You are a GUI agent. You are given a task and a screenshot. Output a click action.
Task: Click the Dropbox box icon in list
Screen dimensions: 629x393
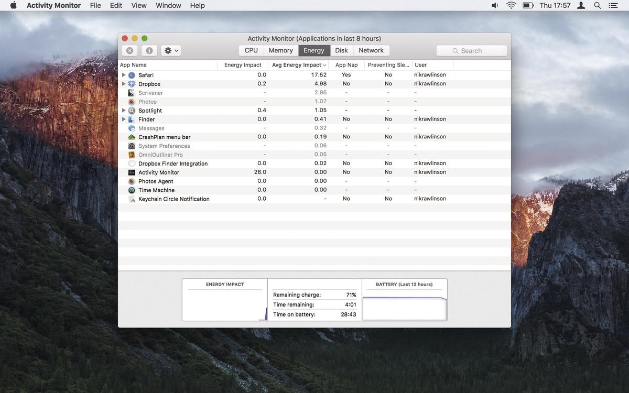pyautogui.click(x=132, y=84)
